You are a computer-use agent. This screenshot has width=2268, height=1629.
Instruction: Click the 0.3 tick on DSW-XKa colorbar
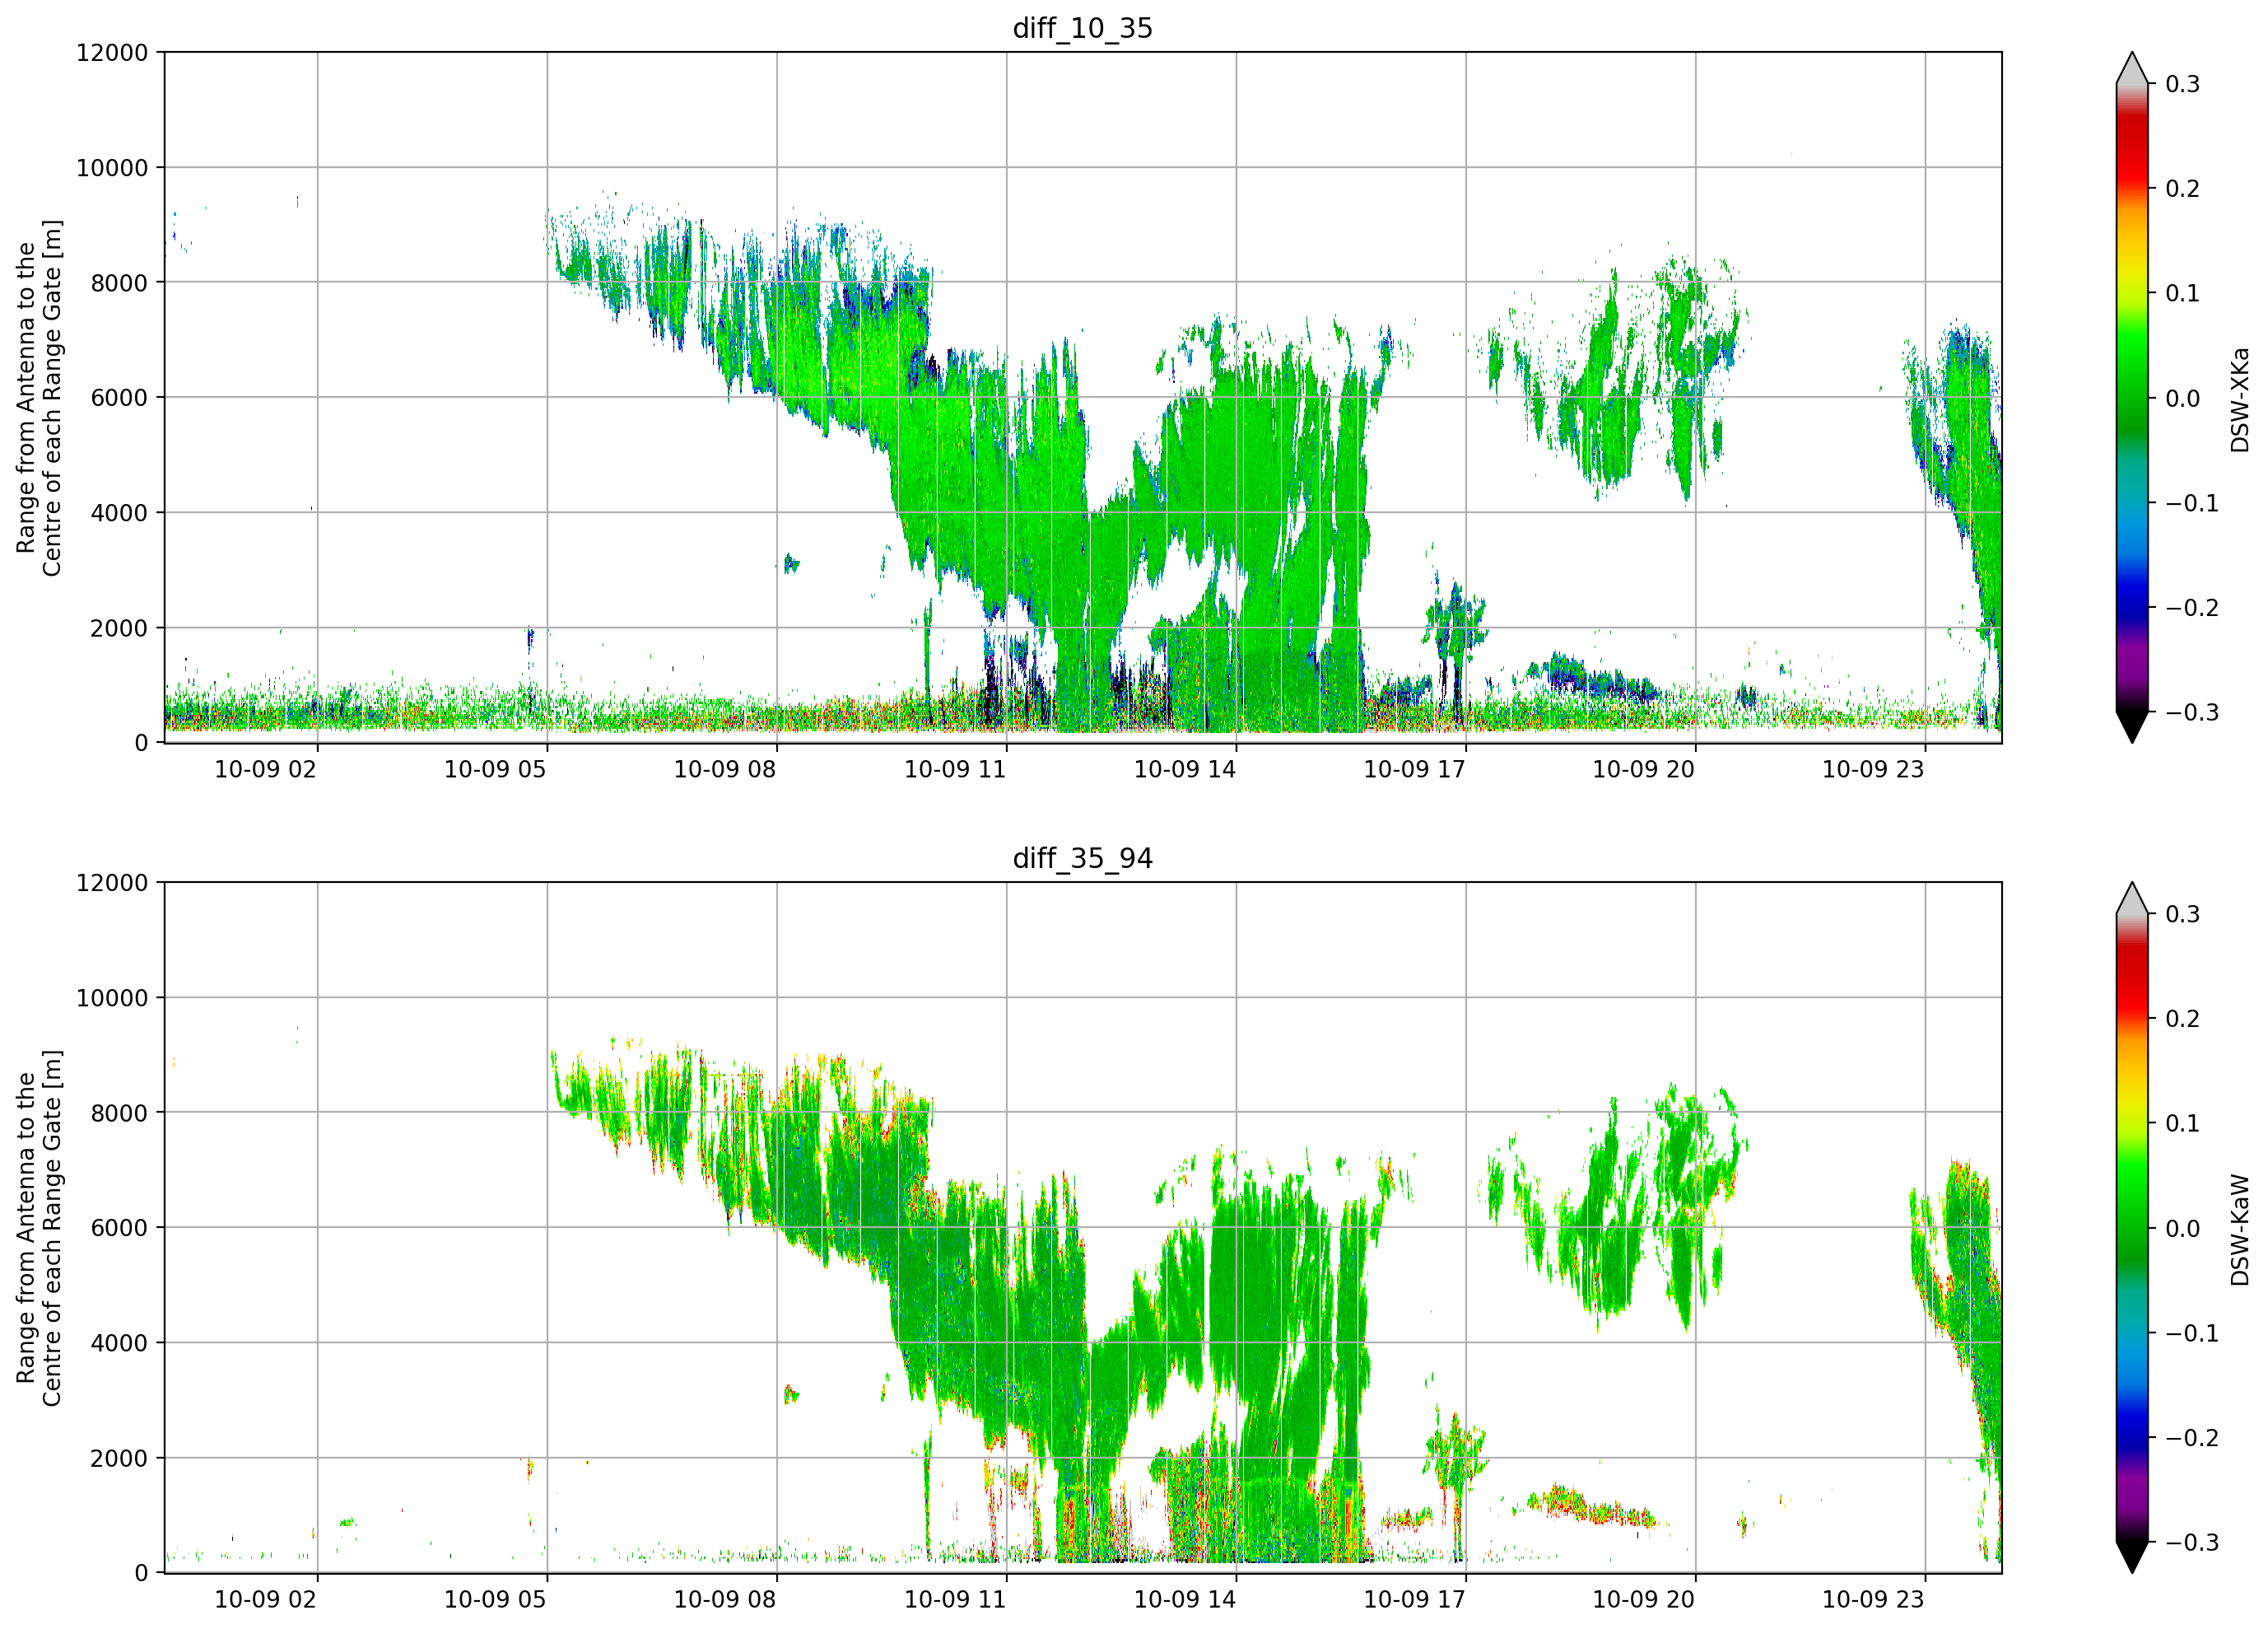[2183, 84]
